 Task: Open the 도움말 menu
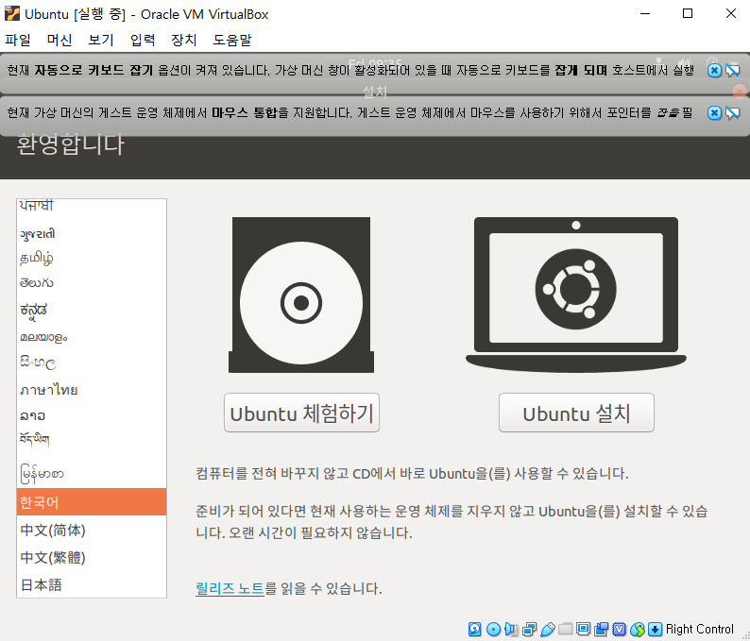point(232,40)
